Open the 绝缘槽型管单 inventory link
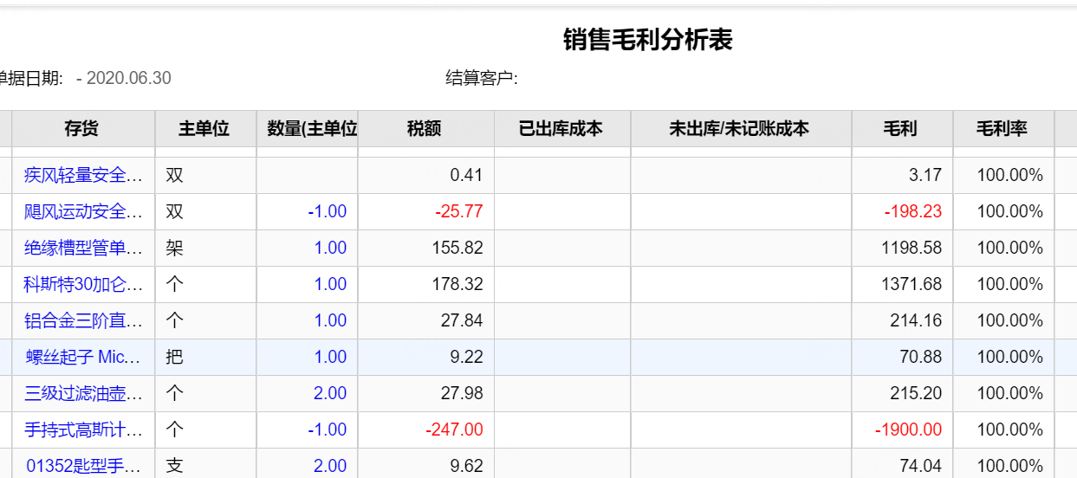The width and height of the screenshot is (1077, 478). click(x=83, y=248)
